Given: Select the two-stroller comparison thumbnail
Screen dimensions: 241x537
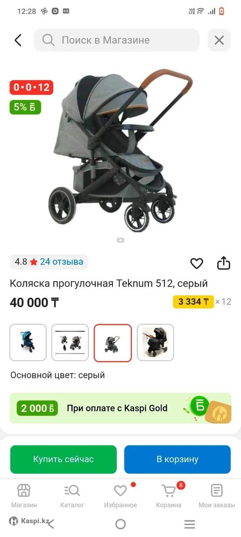Looking at the screenshot, I should point(70,343).
